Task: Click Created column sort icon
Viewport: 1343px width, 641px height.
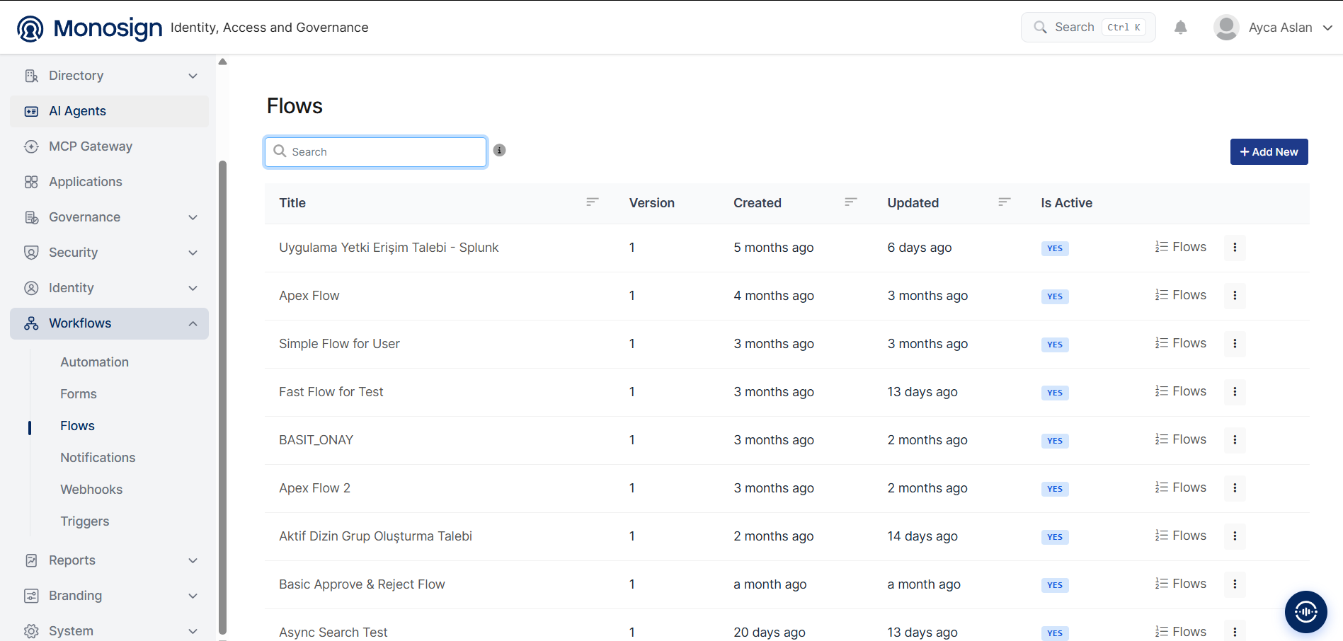Action: pyautogui.click(x=851, y=202)
